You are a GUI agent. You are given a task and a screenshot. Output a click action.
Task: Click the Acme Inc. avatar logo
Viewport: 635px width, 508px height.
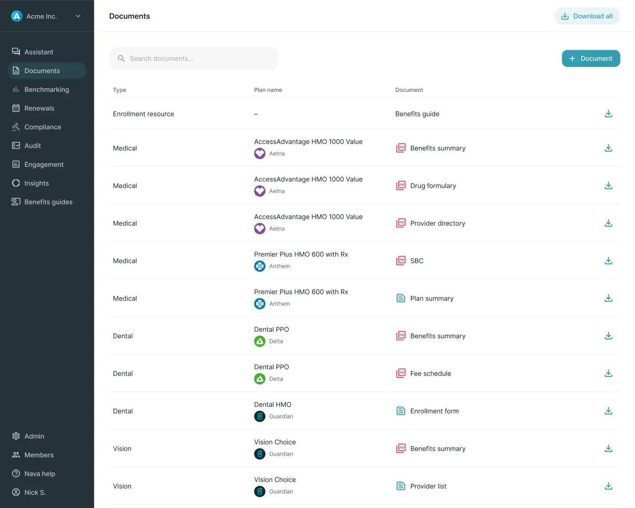point(16,16)
